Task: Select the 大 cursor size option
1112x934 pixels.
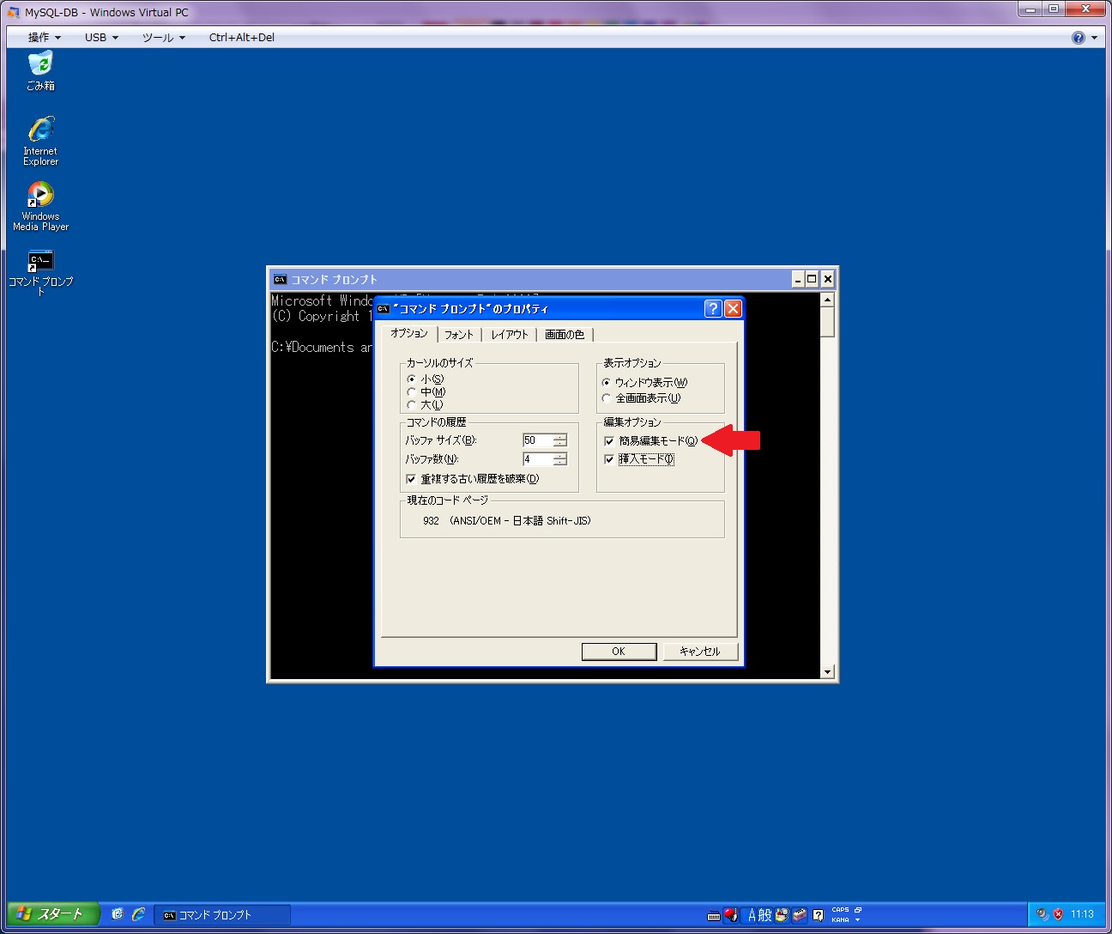Action: (411, 405)
